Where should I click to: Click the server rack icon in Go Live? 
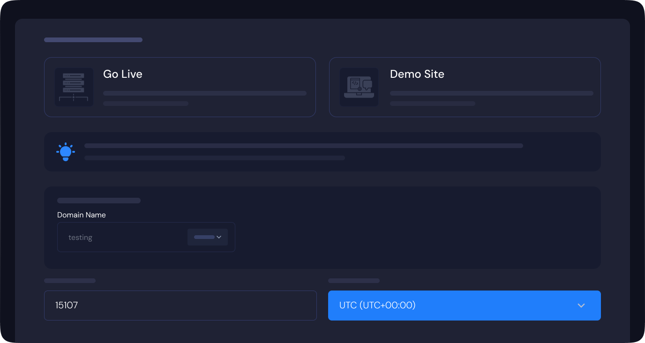(74, 87)
